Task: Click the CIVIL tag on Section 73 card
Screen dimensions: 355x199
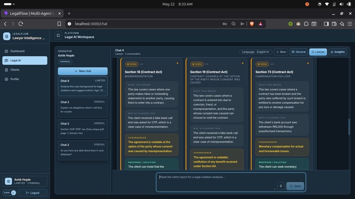Action: click(262, 64)
